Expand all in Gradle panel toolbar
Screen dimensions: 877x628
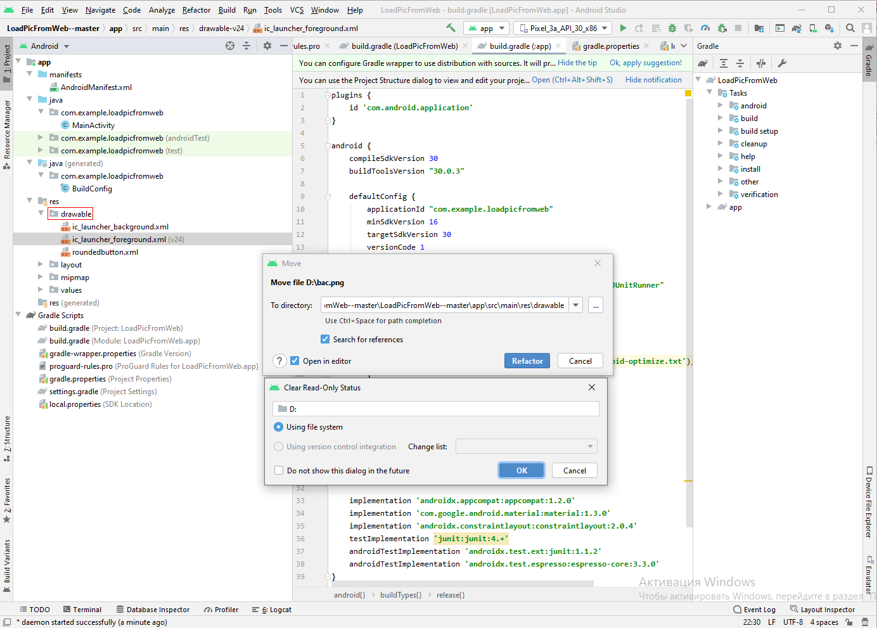pyautogui.click(x=724, y=63)
